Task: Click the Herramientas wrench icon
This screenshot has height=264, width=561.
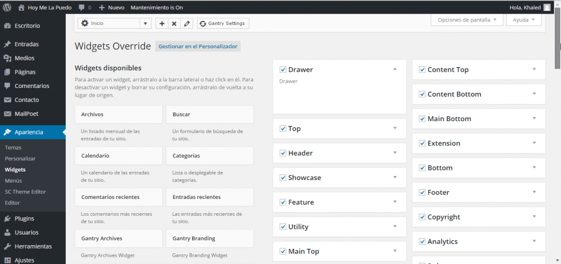Action: [7, 247]
